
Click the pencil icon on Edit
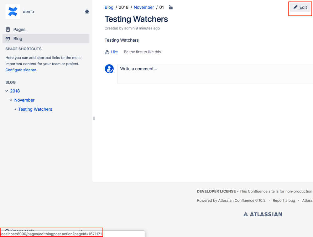295,7
